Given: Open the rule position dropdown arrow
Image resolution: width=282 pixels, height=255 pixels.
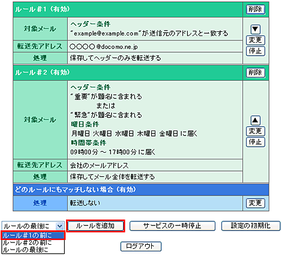Looking at the screenshot, I should point(59,226).
